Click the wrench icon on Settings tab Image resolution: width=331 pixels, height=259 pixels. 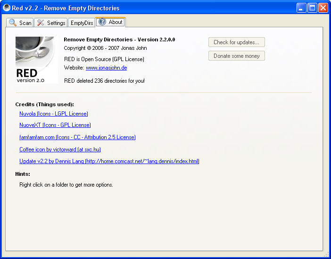pyautogui.click(x=41, y=23)
